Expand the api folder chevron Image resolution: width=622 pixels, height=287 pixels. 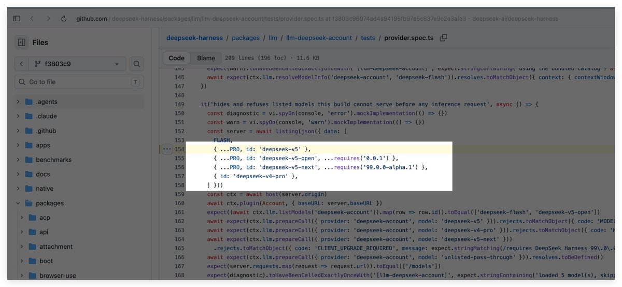pos(22,232)
